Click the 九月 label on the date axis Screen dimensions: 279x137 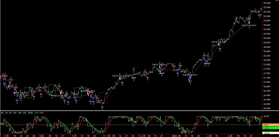(41, 135)
